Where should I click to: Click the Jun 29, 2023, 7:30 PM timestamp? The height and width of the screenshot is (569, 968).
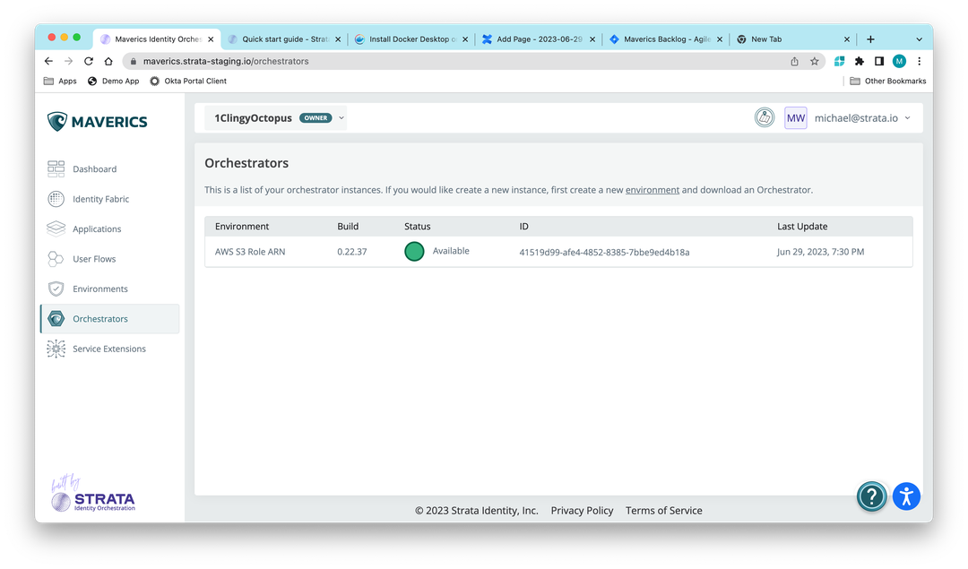(820, 252)
